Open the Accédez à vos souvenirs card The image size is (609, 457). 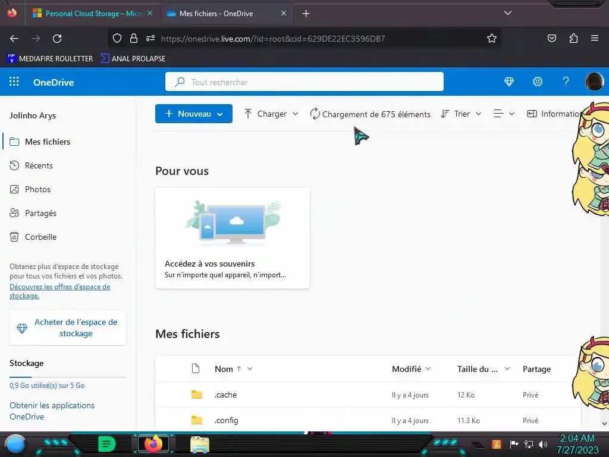[233, 238]
